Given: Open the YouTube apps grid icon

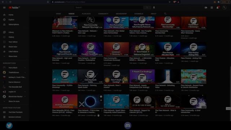Looking at the screenshot, I should (x=212, y=8).
